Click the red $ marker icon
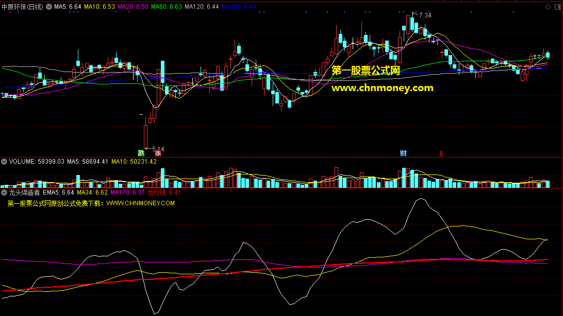This screenshot has height=316, width=563. click(x=441, y=154)
